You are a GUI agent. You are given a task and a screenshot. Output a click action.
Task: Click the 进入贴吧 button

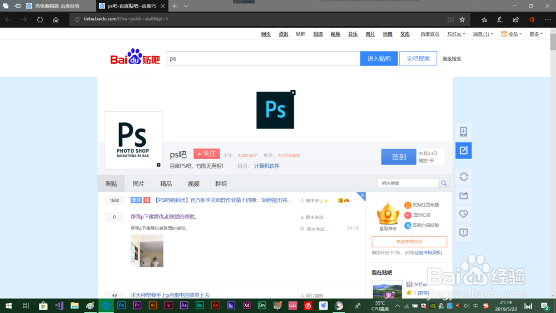(379, 58)
